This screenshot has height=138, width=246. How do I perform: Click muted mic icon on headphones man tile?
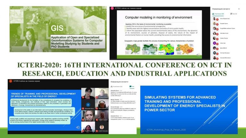tap(97, 109)
